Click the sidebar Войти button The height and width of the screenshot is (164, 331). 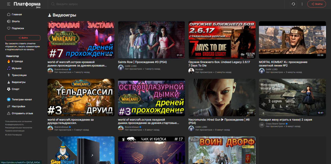[x=23, y=38]
